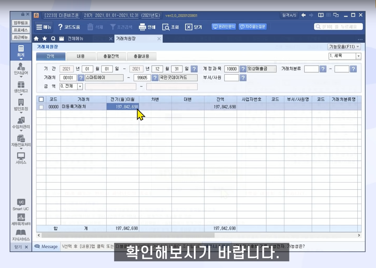Screen dimensions: 376x268
Task: Click the horizontal scrollbar thumb
Action: (x=128, y=235)
